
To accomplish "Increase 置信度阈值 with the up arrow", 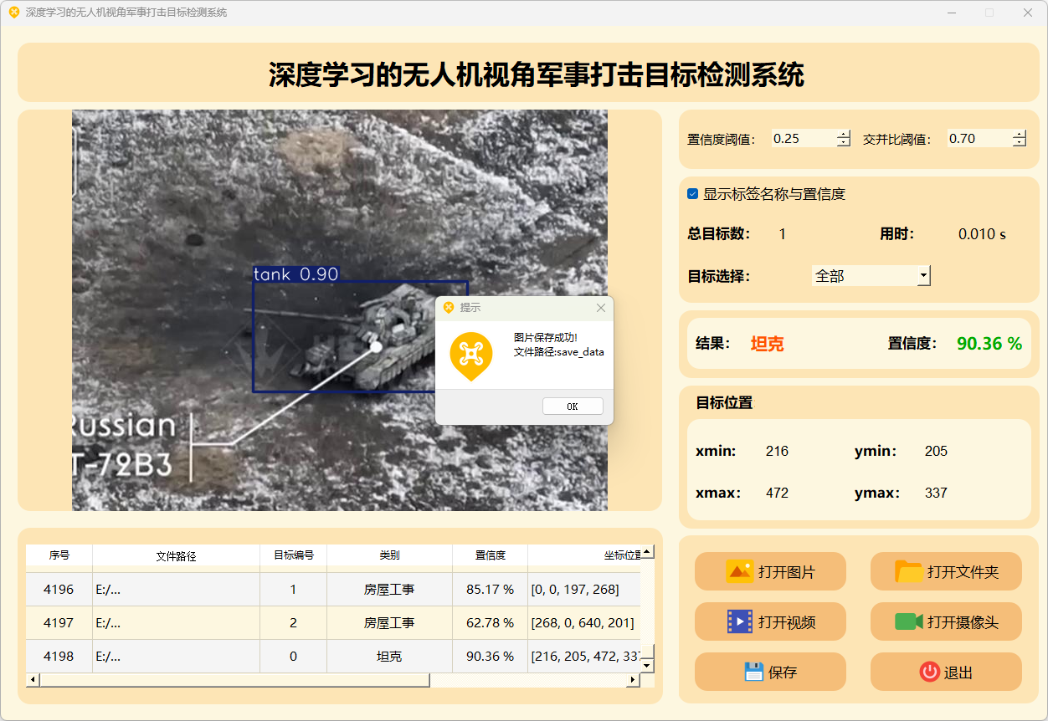I will [x=843, y=134].
